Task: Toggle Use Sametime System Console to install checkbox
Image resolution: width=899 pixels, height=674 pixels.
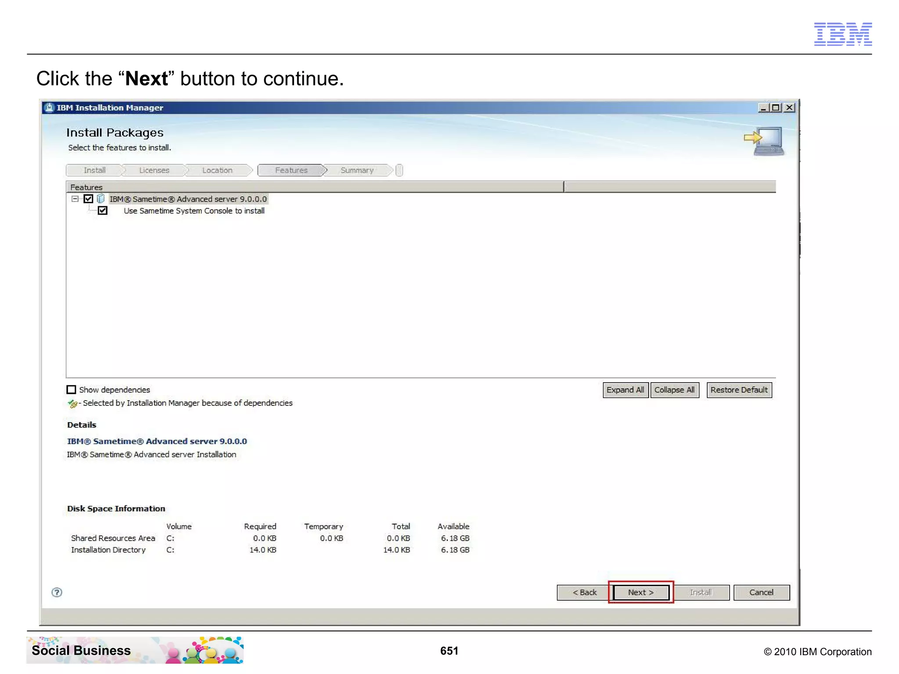Action: (x=103, y=211)
